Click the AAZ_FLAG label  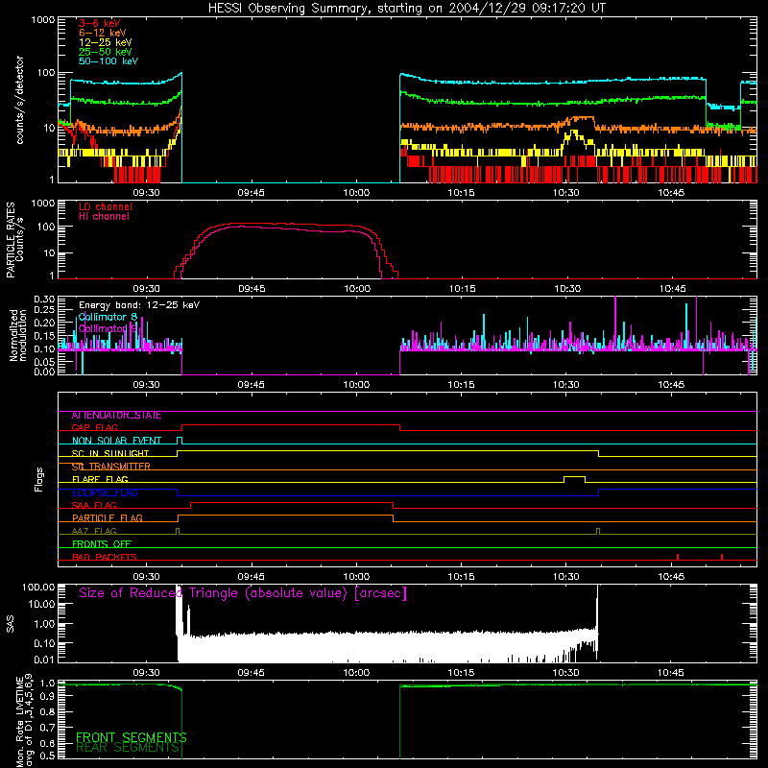pos(94,532)
